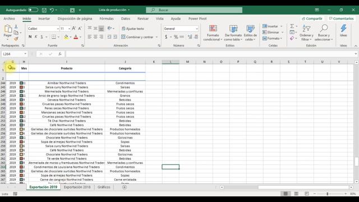Image resolution: width=359 pixels, height=202 pixels.
Task: Open the Fórmulas ribbon tab
Action: [x=107, y=19]
